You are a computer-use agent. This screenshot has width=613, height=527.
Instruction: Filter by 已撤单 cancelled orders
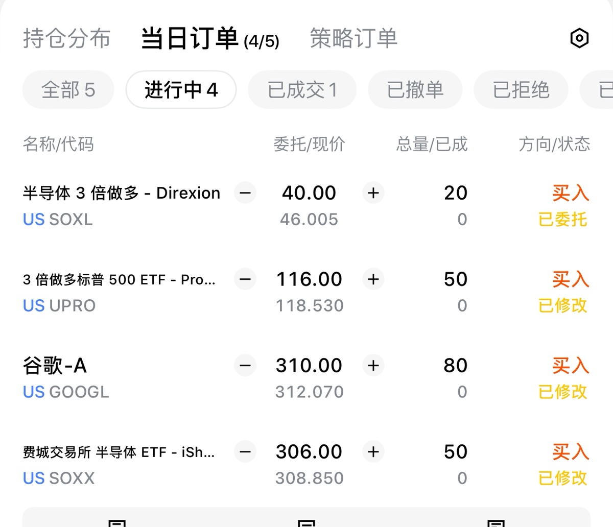click(x=415, y=90)
